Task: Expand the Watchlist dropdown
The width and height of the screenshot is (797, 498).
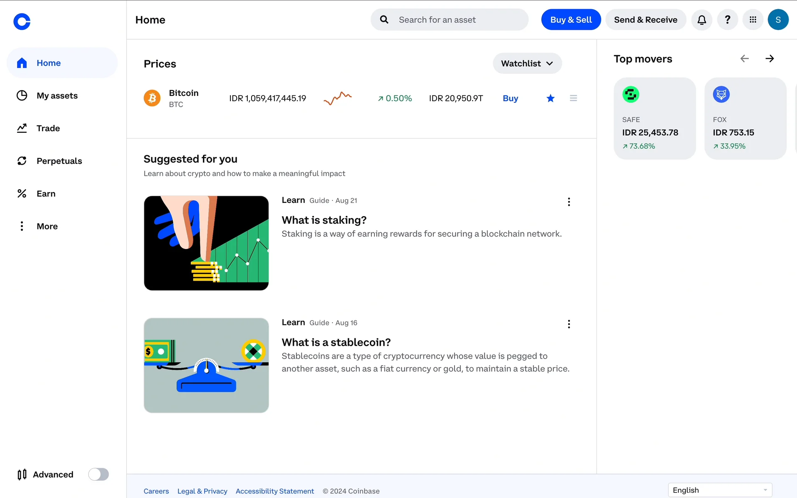Action: 527,63
